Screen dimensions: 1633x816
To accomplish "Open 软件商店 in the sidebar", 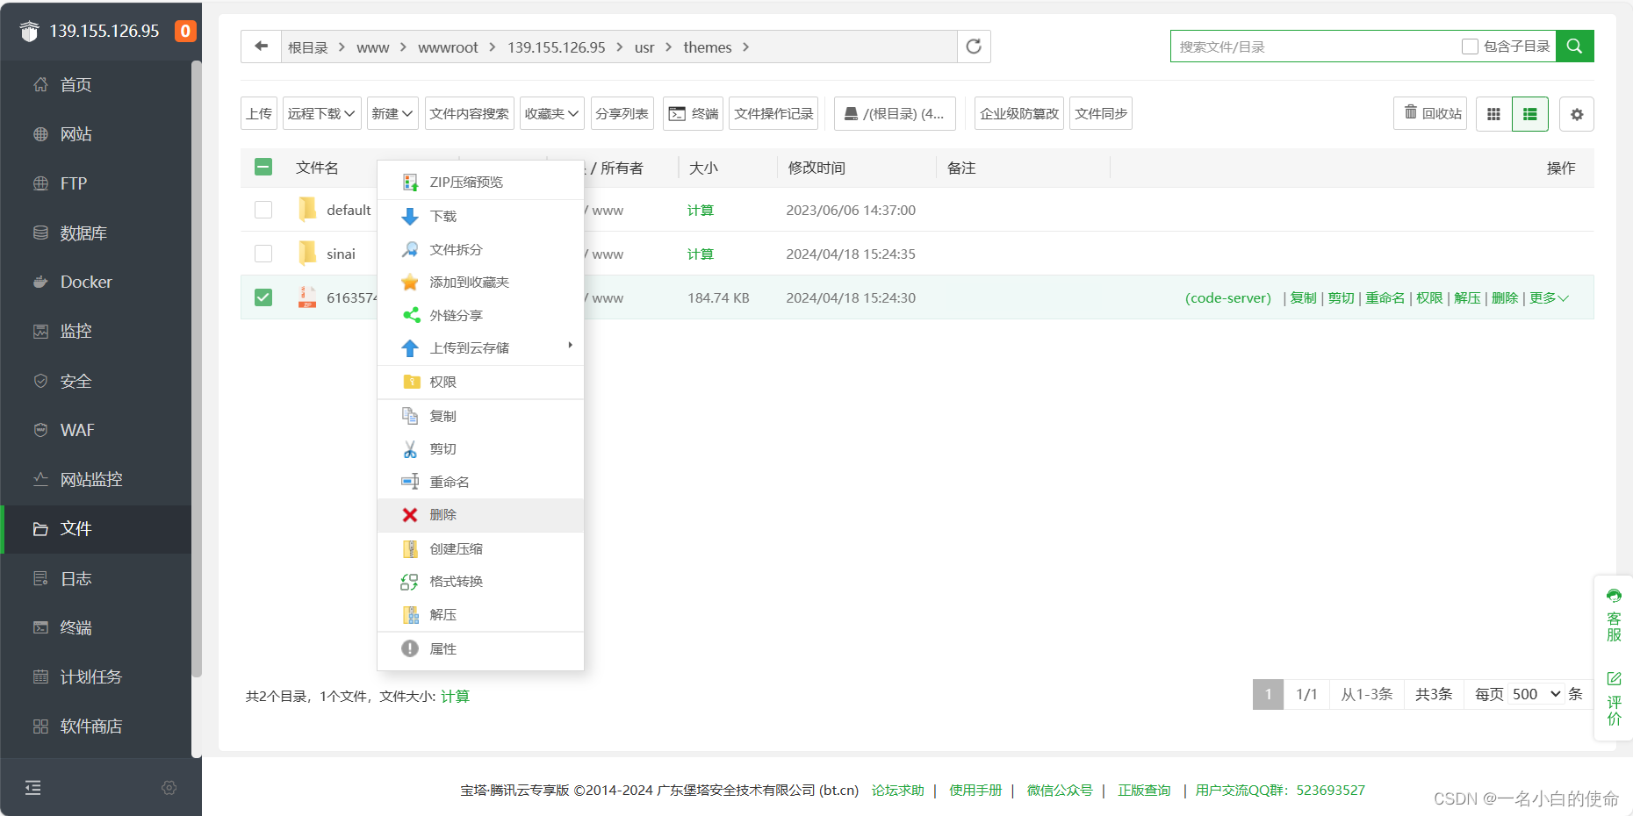I will click(96, 727).
